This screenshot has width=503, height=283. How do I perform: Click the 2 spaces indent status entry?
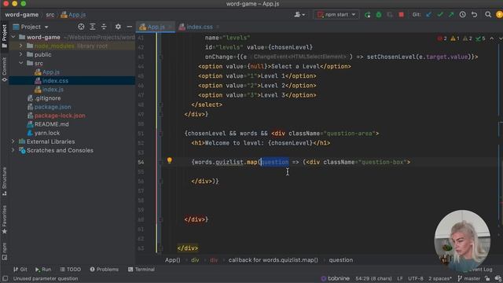[x=440, y=278]
